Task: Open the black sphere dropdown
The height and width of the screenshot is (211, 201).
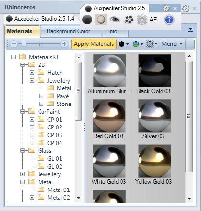Action: (x=123, y=44)
